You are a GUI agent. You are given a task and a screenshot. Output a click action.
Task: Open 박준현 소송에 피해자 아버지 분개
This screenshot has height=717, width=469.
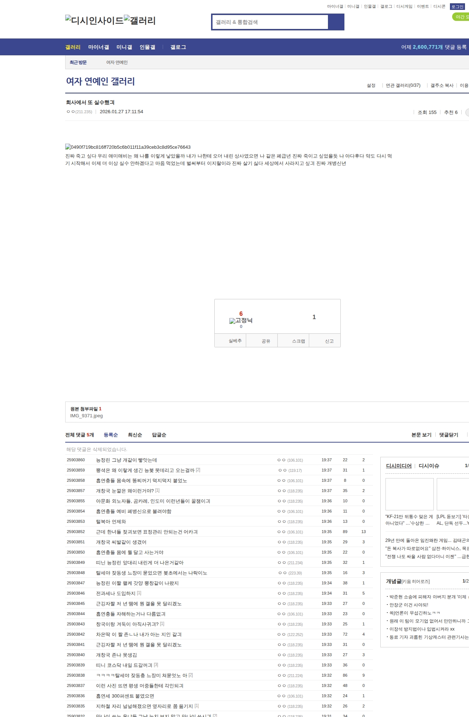point(429,597)
